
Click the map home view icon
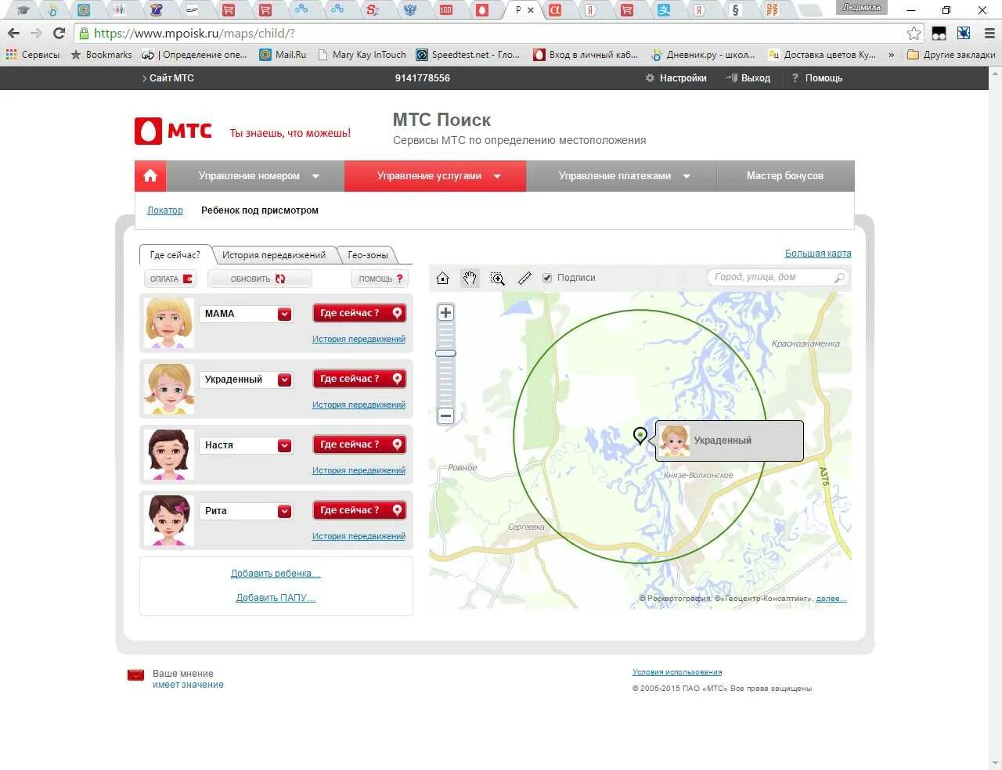tap(443, 279)
